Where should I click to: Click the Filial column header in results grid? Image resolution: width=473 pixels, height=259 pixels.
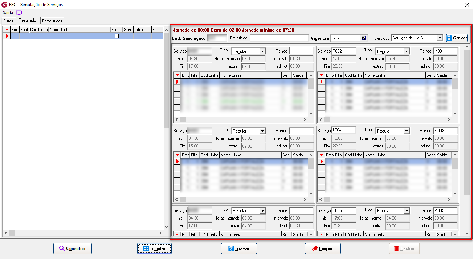coord(24,30)
